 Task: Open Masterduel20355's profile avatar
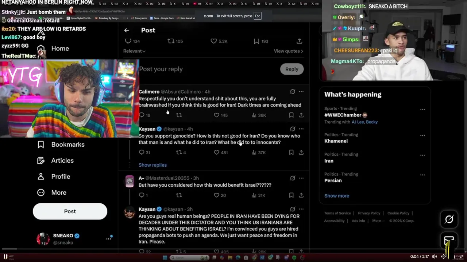(x=130, y=181)
